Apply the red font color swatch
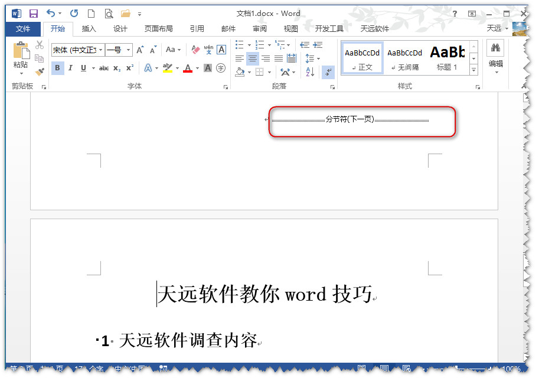 [188, 69]
